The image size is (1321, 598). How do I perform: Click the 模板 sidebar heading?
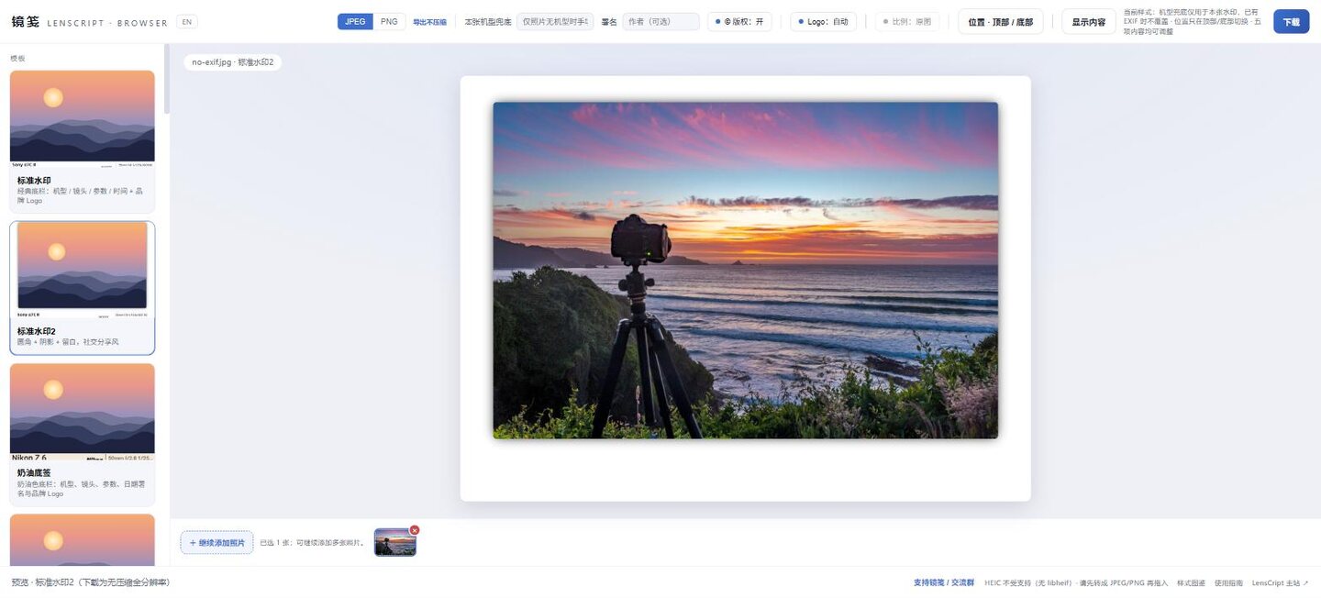(x=17, y=58)
